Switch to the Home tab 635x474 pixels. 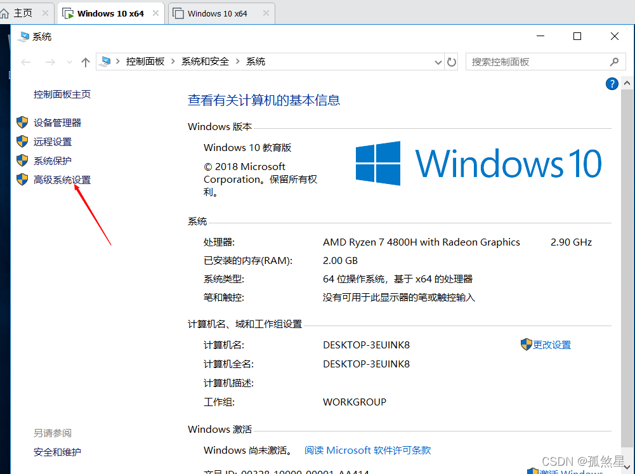click(x=23, y=13)
